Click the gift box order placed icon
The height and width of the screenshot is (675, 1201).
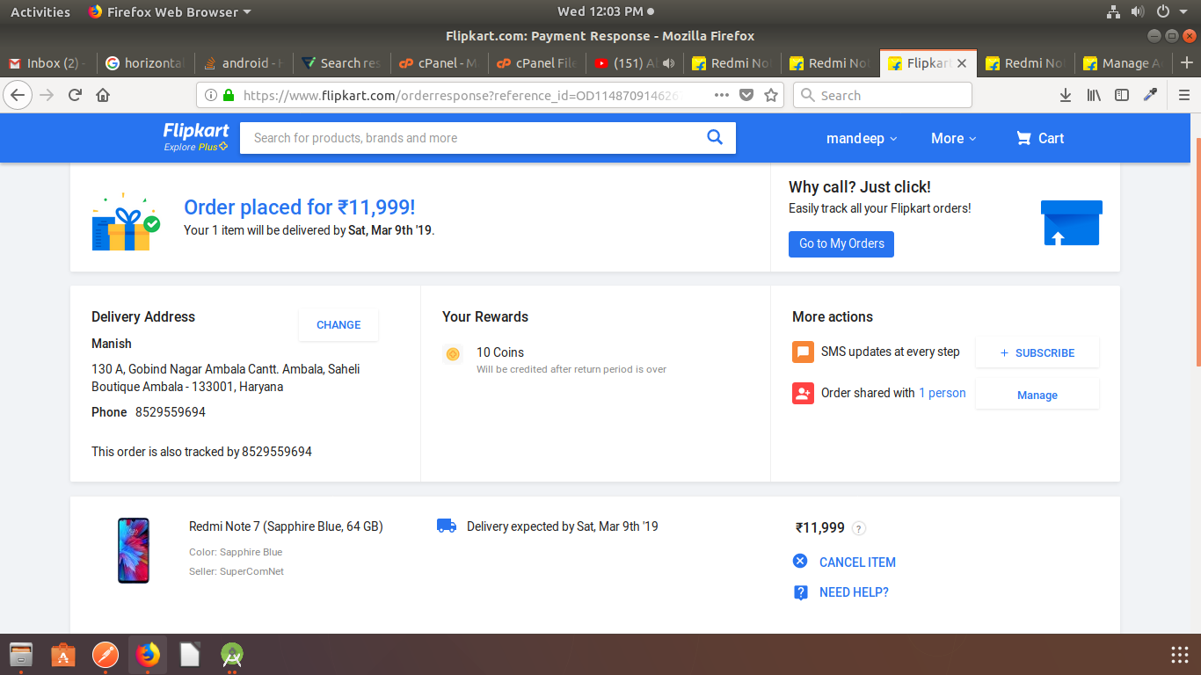click(126, 223)
